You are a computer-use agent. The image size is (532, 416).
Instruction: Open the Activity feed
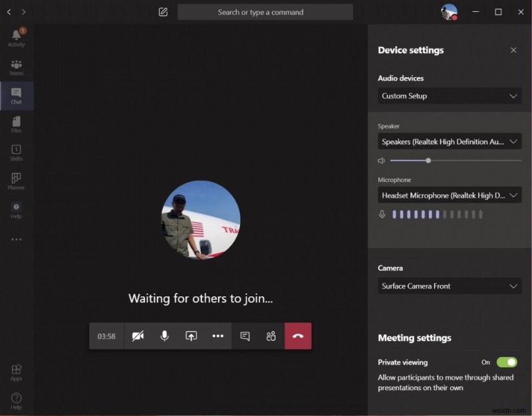click(16, 35)
